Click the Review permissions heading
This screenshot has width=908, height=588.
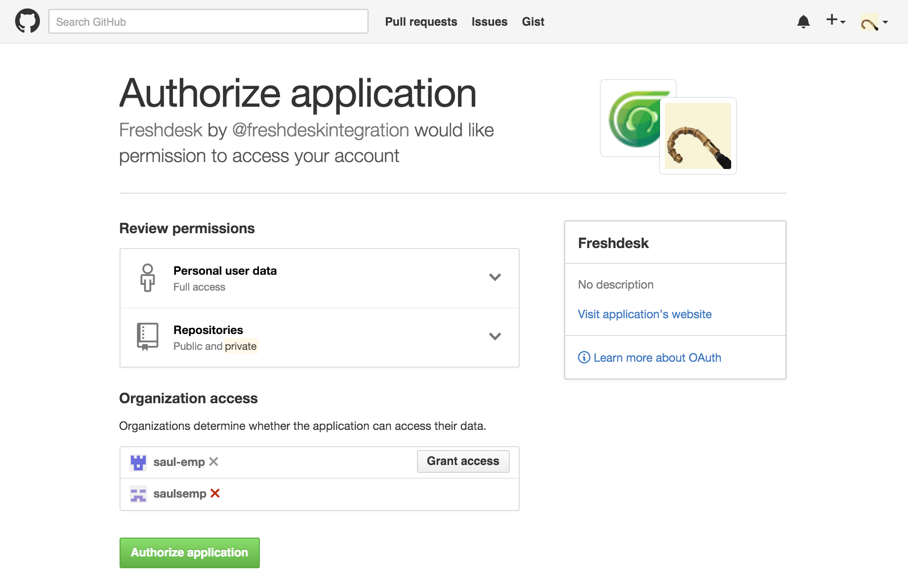pos(187,228)
